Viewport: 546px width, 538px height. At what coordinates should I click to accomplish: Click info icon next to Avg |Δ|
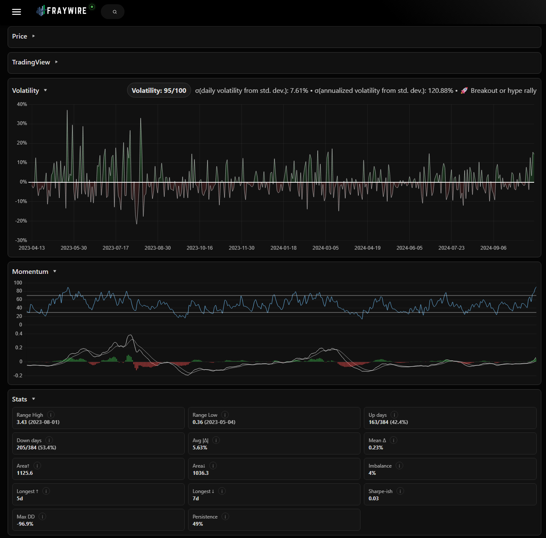[x=216, y=440]
